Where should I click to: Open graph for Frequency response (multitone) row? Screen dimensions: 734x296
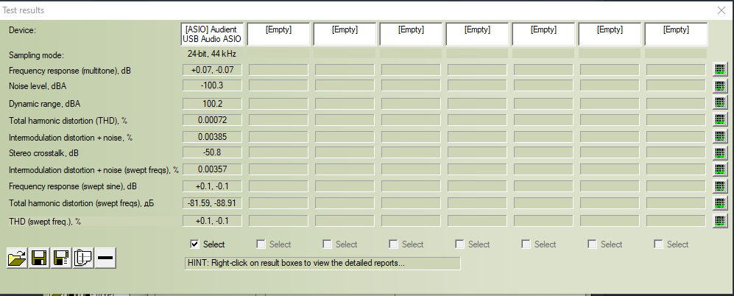(x=720, y=69)
